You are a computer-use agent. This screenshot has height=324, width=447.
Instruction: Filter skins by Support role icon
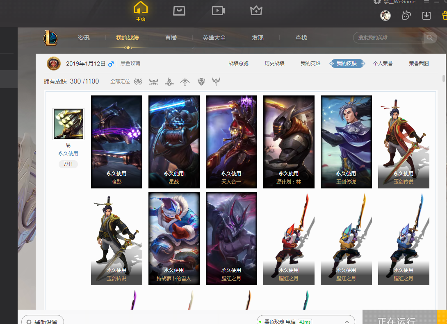click(216, 82)
